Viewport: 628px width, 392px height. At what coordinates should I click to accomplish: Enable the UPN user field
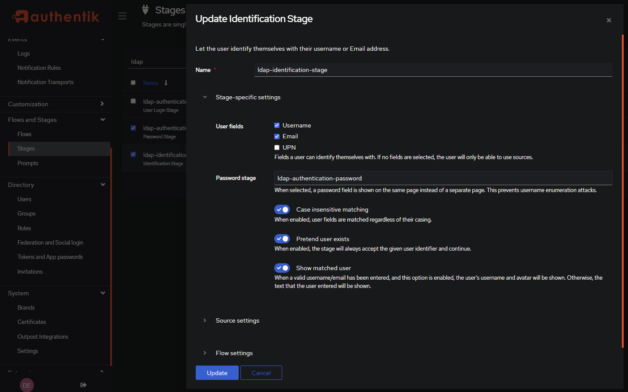click(276, 147)
